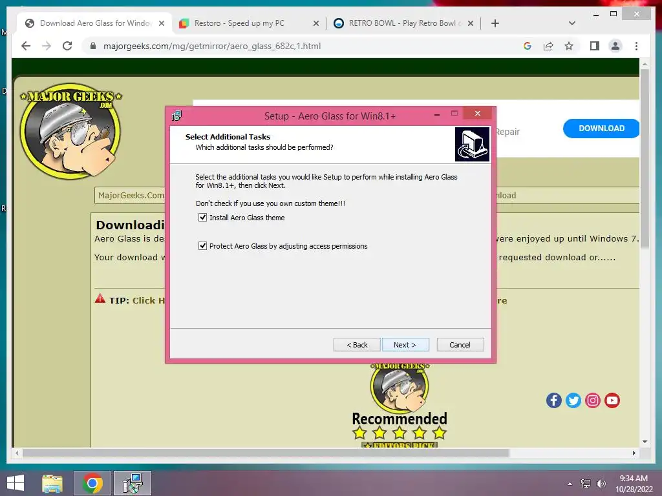The height and width of the screenshot is (496, 662).
Task: Open Chrome side panel
Action: (595, 46)
